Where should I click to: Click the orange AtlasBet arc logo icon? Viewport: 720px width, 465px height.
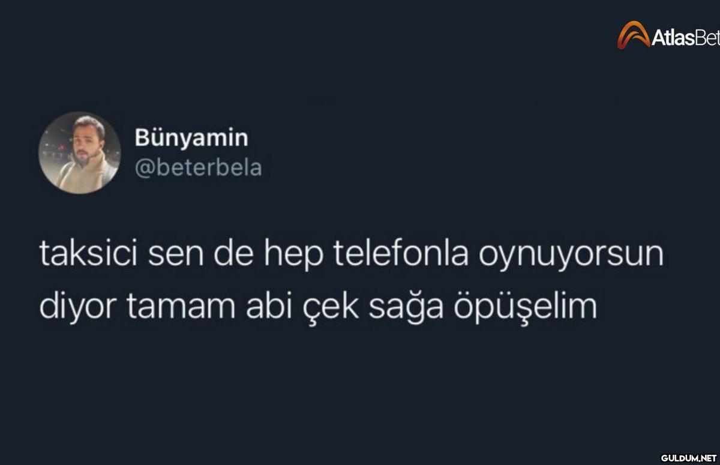pyautogui.click(x=634, y=34)
